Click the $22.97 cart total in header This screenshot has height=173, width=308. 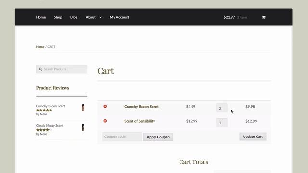pos(229,17)
